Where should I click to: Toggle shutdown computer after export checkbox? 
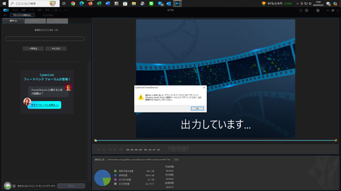(x=14, y=186)
